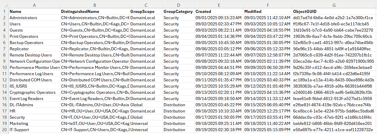Viewport: 377px width, 134px height.
Task: Click GUID e50a697b-e77e-4211-a1ce-eaf11228732e
Action: 334,130
